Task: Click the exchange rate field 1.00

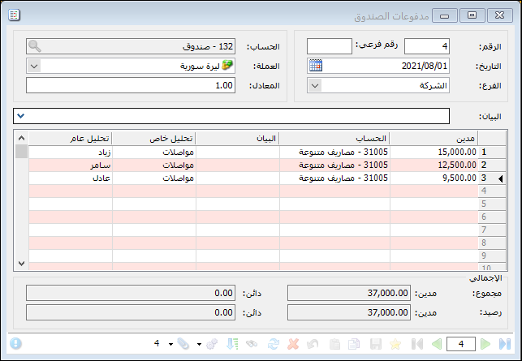Action: point(131,85)
